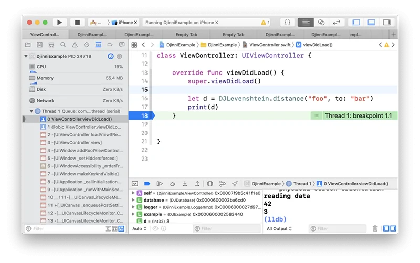Expand the self variable in debugger
The height and width of the screenshot is (263, 420).
[x=133, y=193]
